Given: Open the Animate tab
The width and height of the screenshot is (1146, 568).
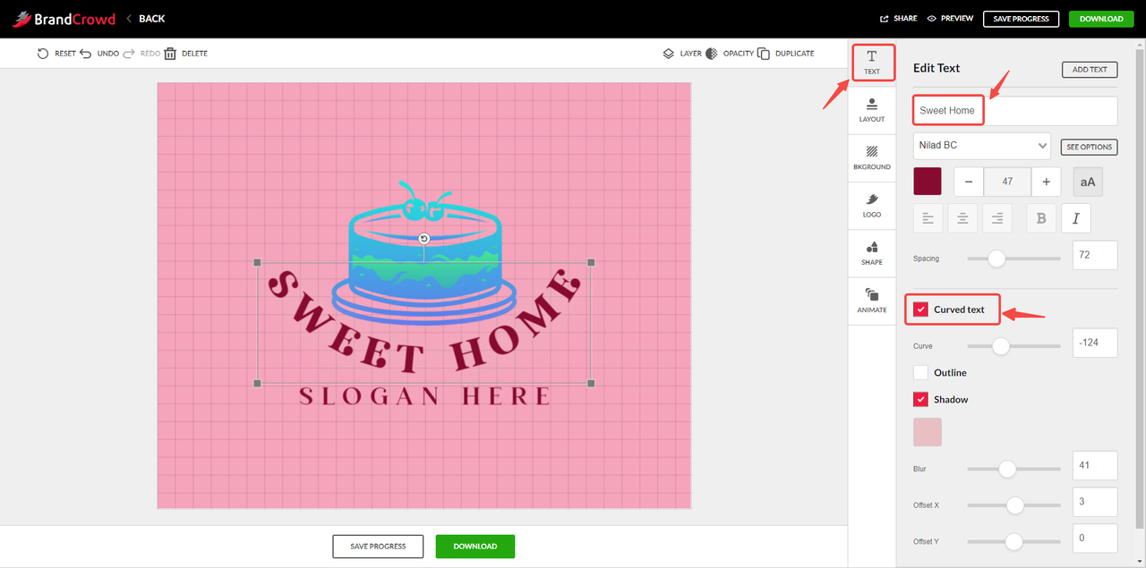Looking at the screenshot, I should click(872, 301).
